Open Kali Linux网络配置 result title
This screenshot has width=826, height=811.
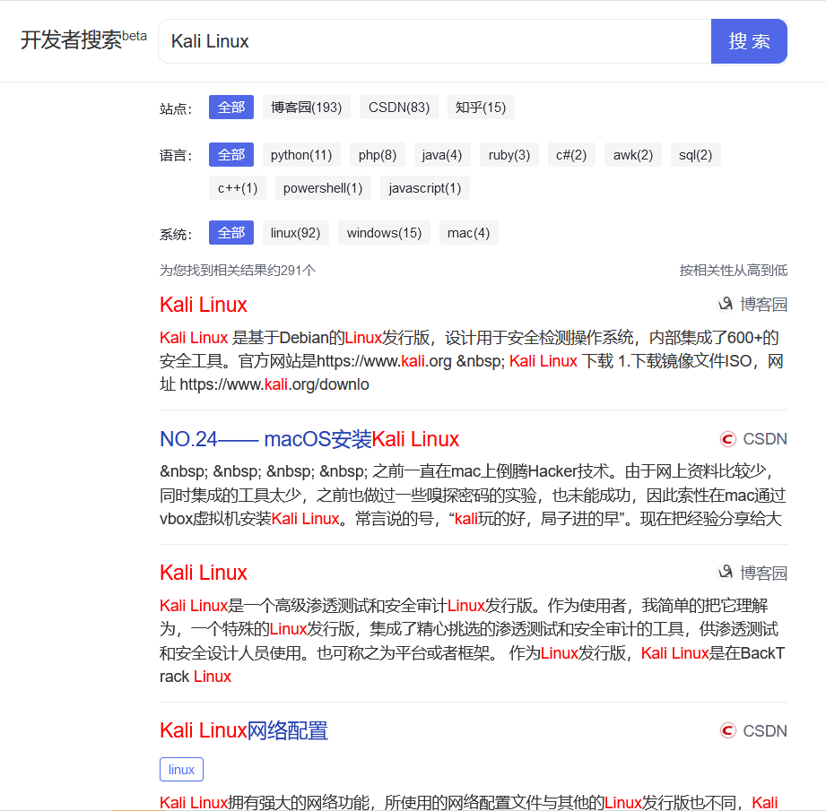(244, 730)
